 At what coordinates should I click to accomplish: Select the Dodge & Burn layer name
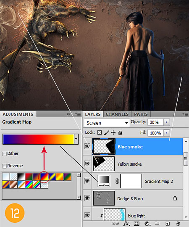pyautogui.click(x=130, y=198)
